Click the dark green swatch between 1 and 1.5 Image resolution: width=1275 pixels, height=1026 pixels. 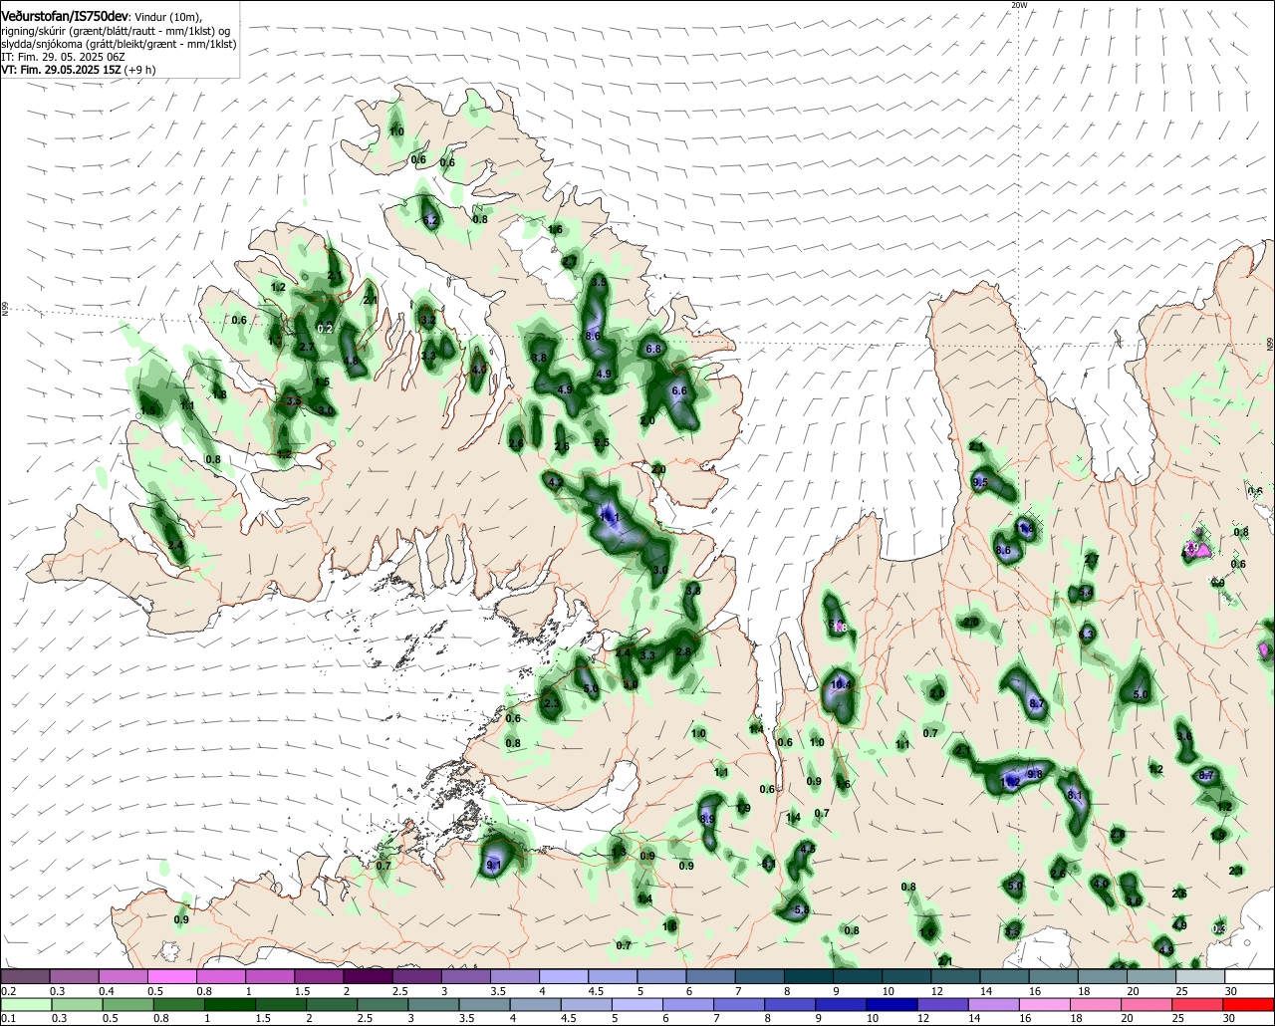tap(232, 1004)
